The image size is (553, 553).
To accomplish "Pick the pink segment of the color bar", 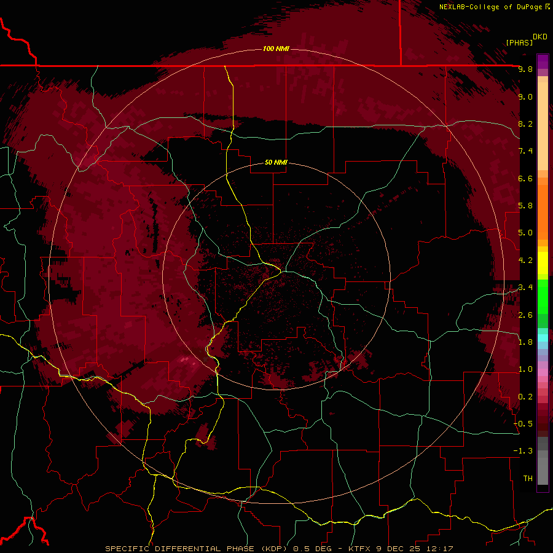I will pos(543,372).
